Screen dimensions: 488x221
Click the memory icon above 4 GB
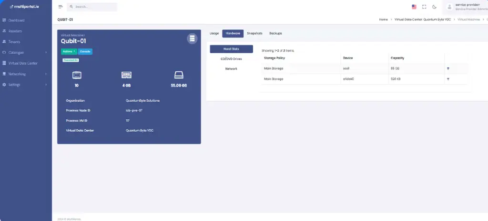tap(126, 75)
